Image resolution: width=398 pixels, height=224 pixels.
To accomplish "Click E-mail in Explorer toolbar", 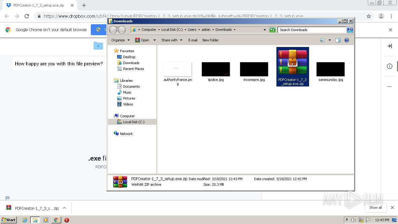I will click(193, 40).
